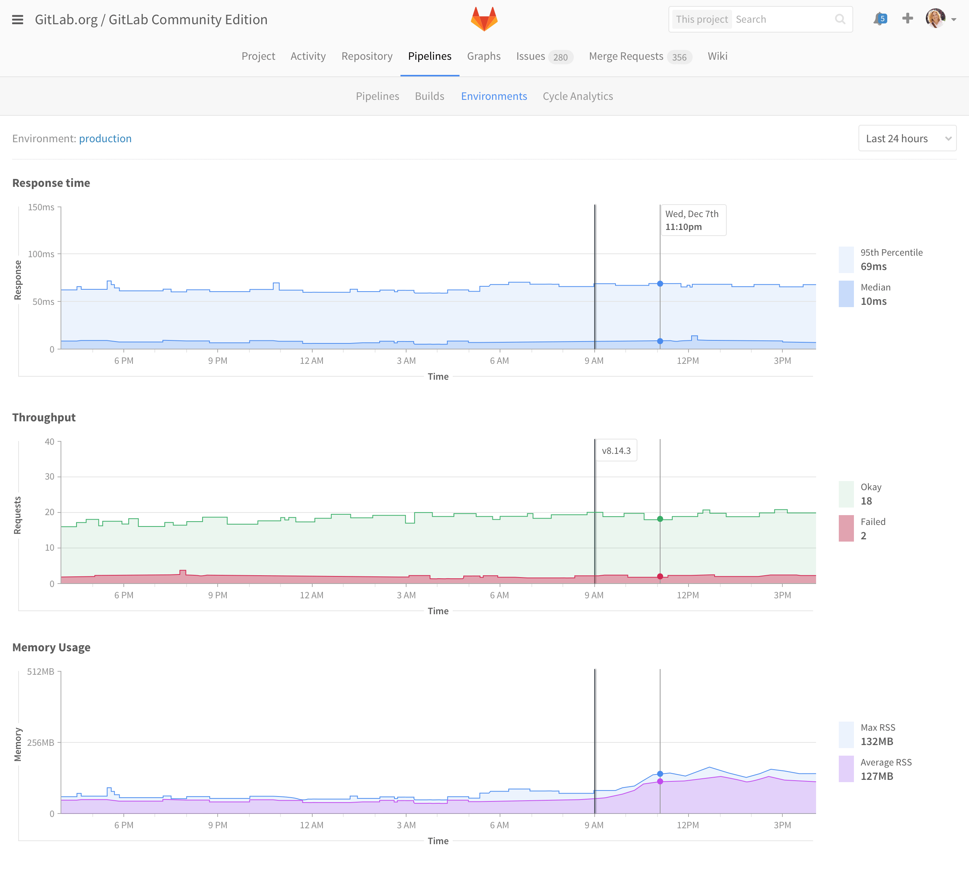Open the user avatar menu
969x885 pixels.
(935, 19)
